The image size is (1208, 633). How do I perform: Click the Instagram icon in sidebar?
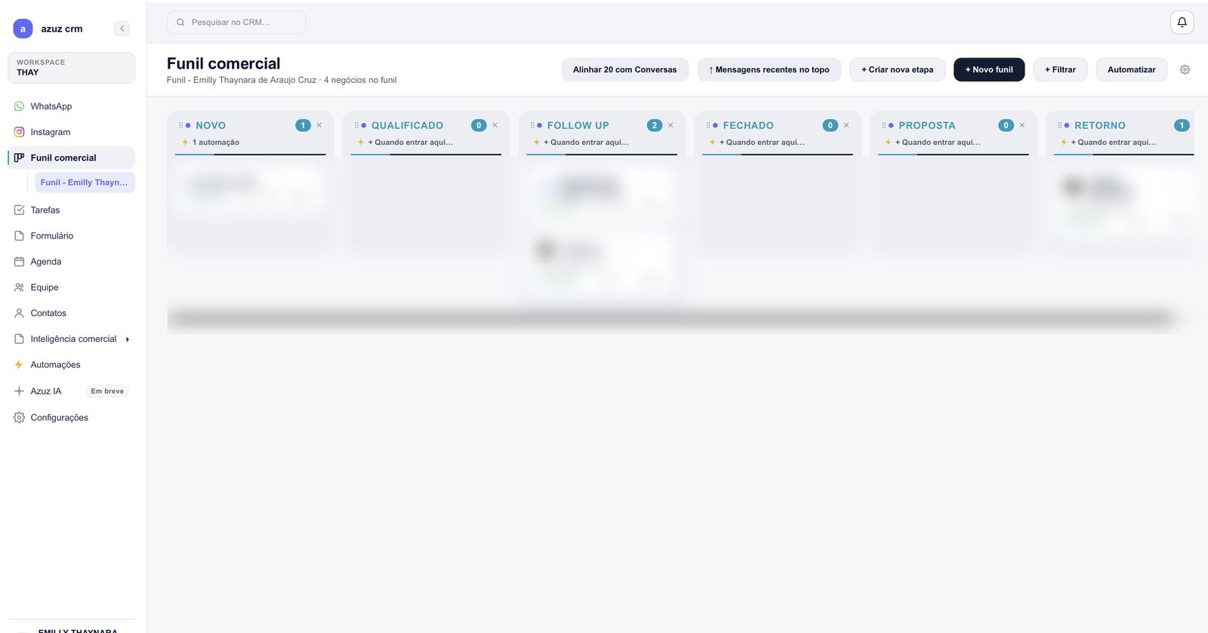pos(19,132)
